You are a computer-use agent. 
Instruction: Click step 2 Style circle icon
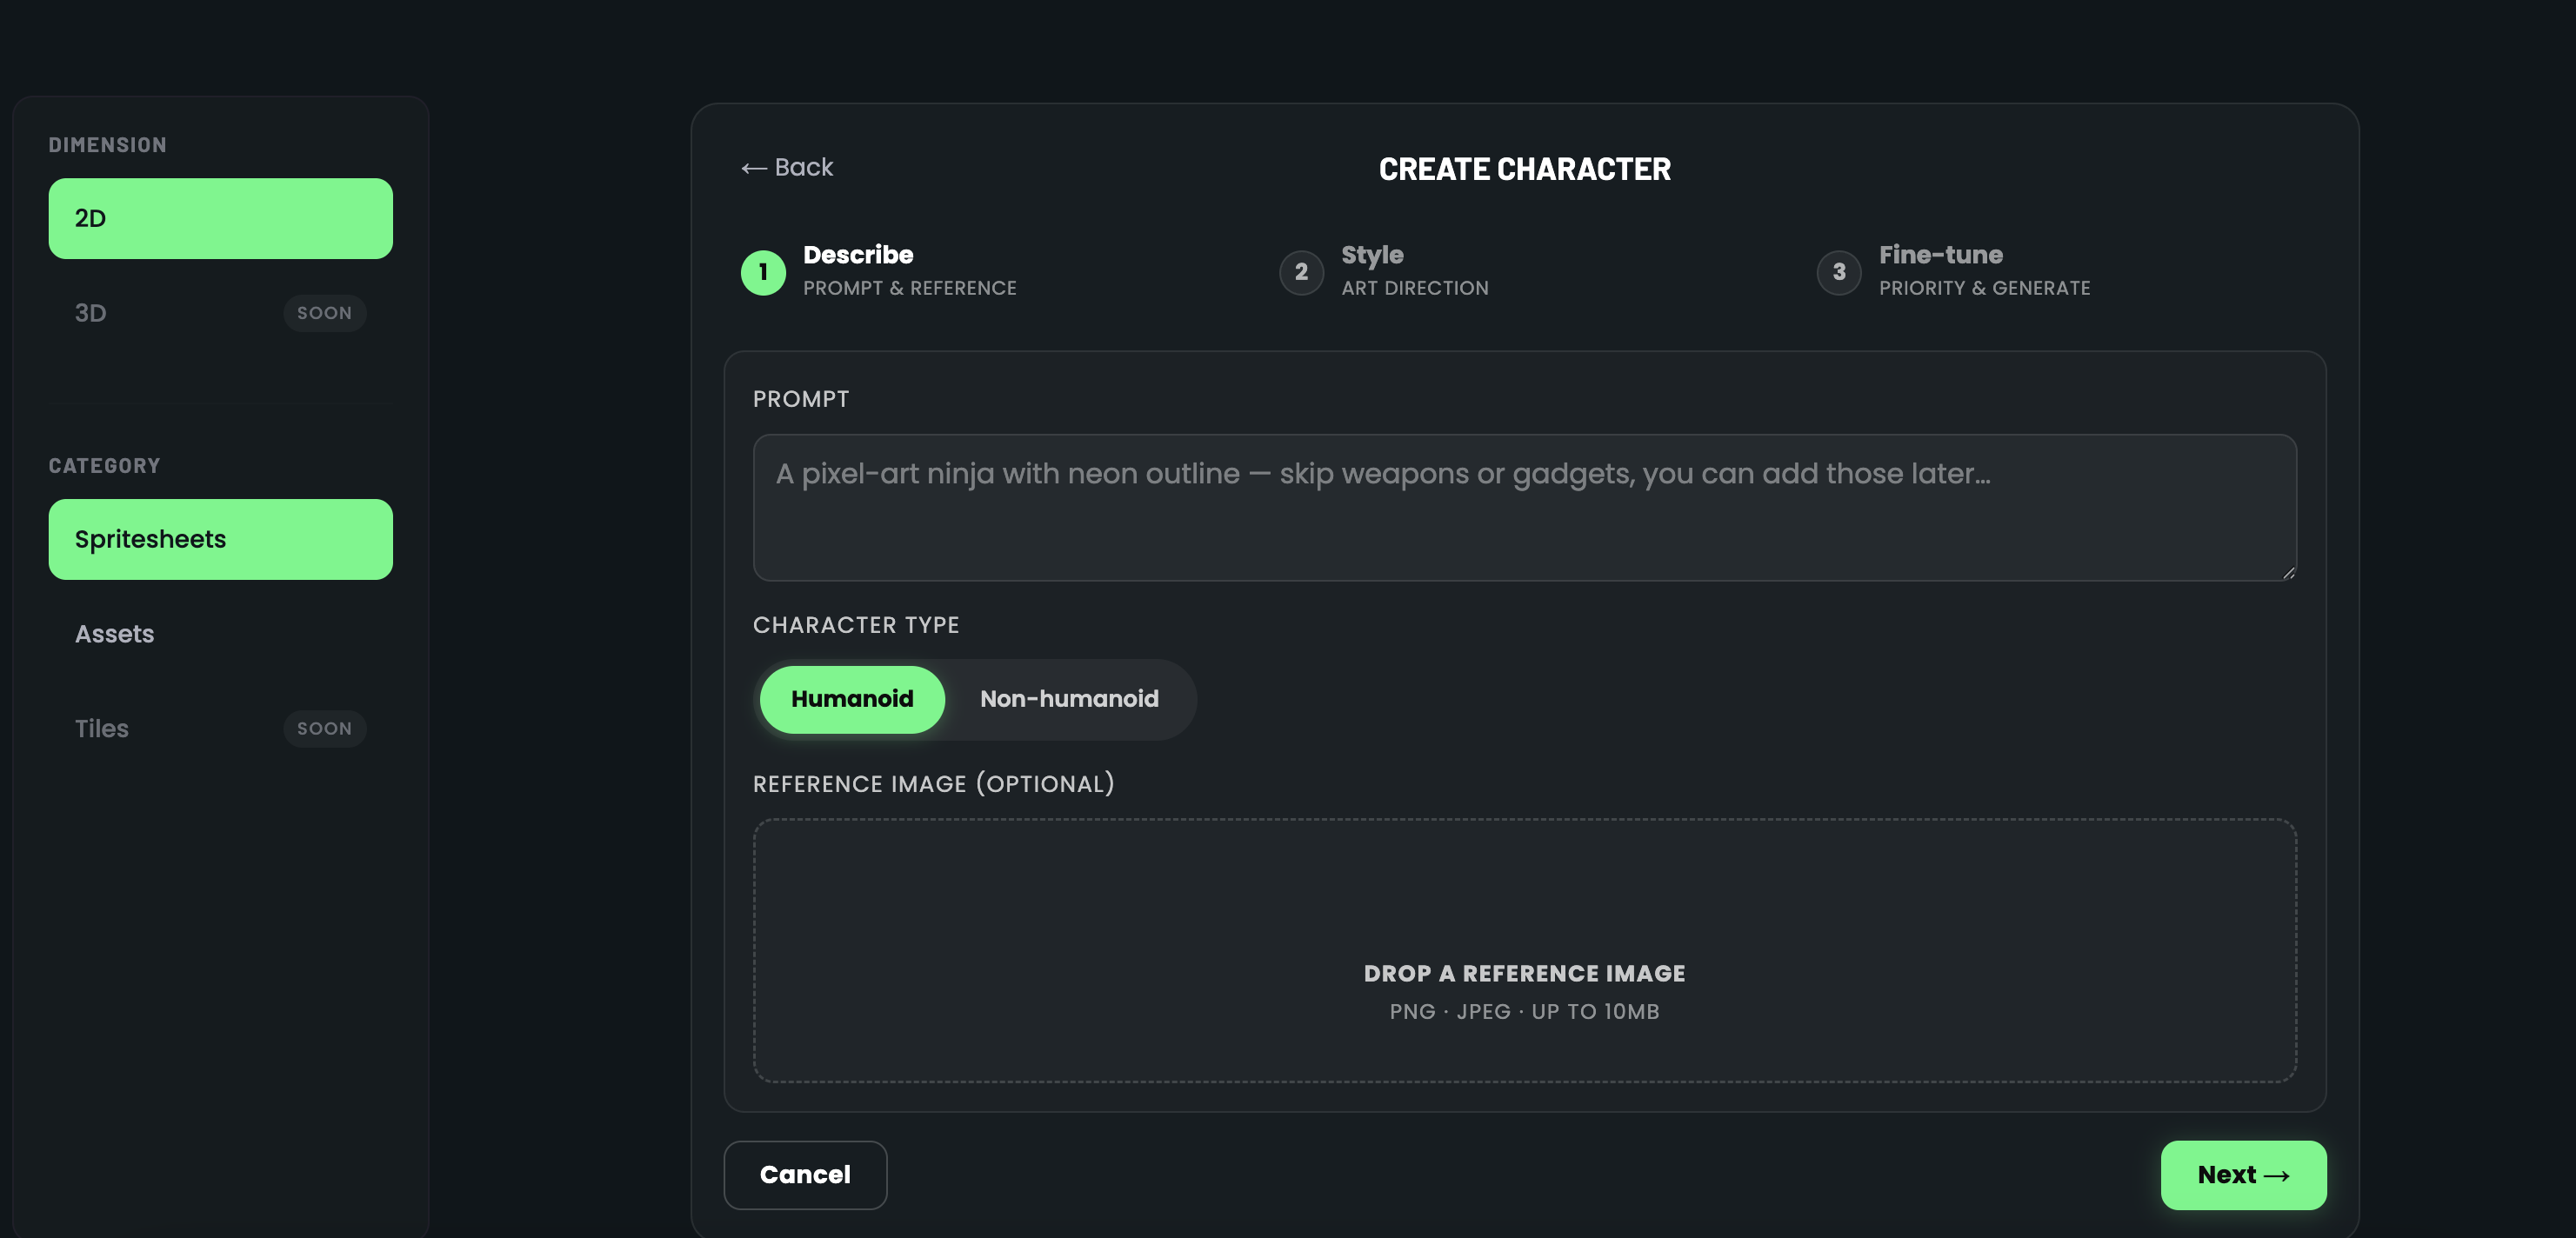coord(1301,272)
